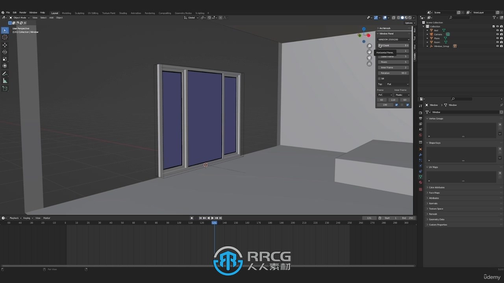Jump to timeline end frame button
Image resolution: width=504 pixels, height=283 pixels.
[220, 218]
